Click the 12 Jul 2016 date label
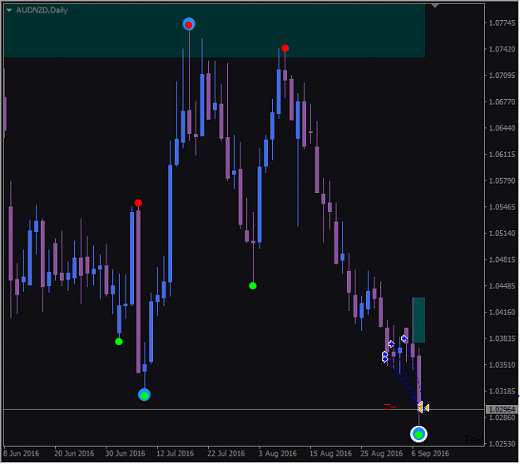Viewport: 520px width, 464px height. (176, 453)
